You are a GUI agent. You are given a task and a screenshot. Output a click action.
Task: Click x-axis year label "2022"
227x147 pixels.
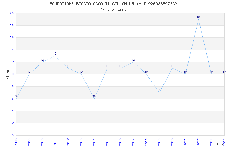click(198, 142)
